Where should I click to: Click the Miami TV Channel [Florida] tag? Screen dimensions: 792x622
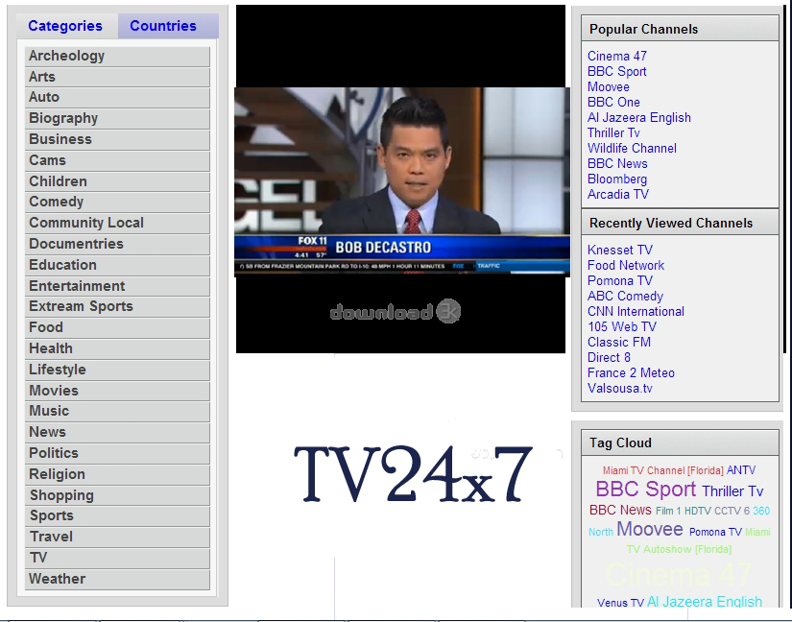click(662, 470)
